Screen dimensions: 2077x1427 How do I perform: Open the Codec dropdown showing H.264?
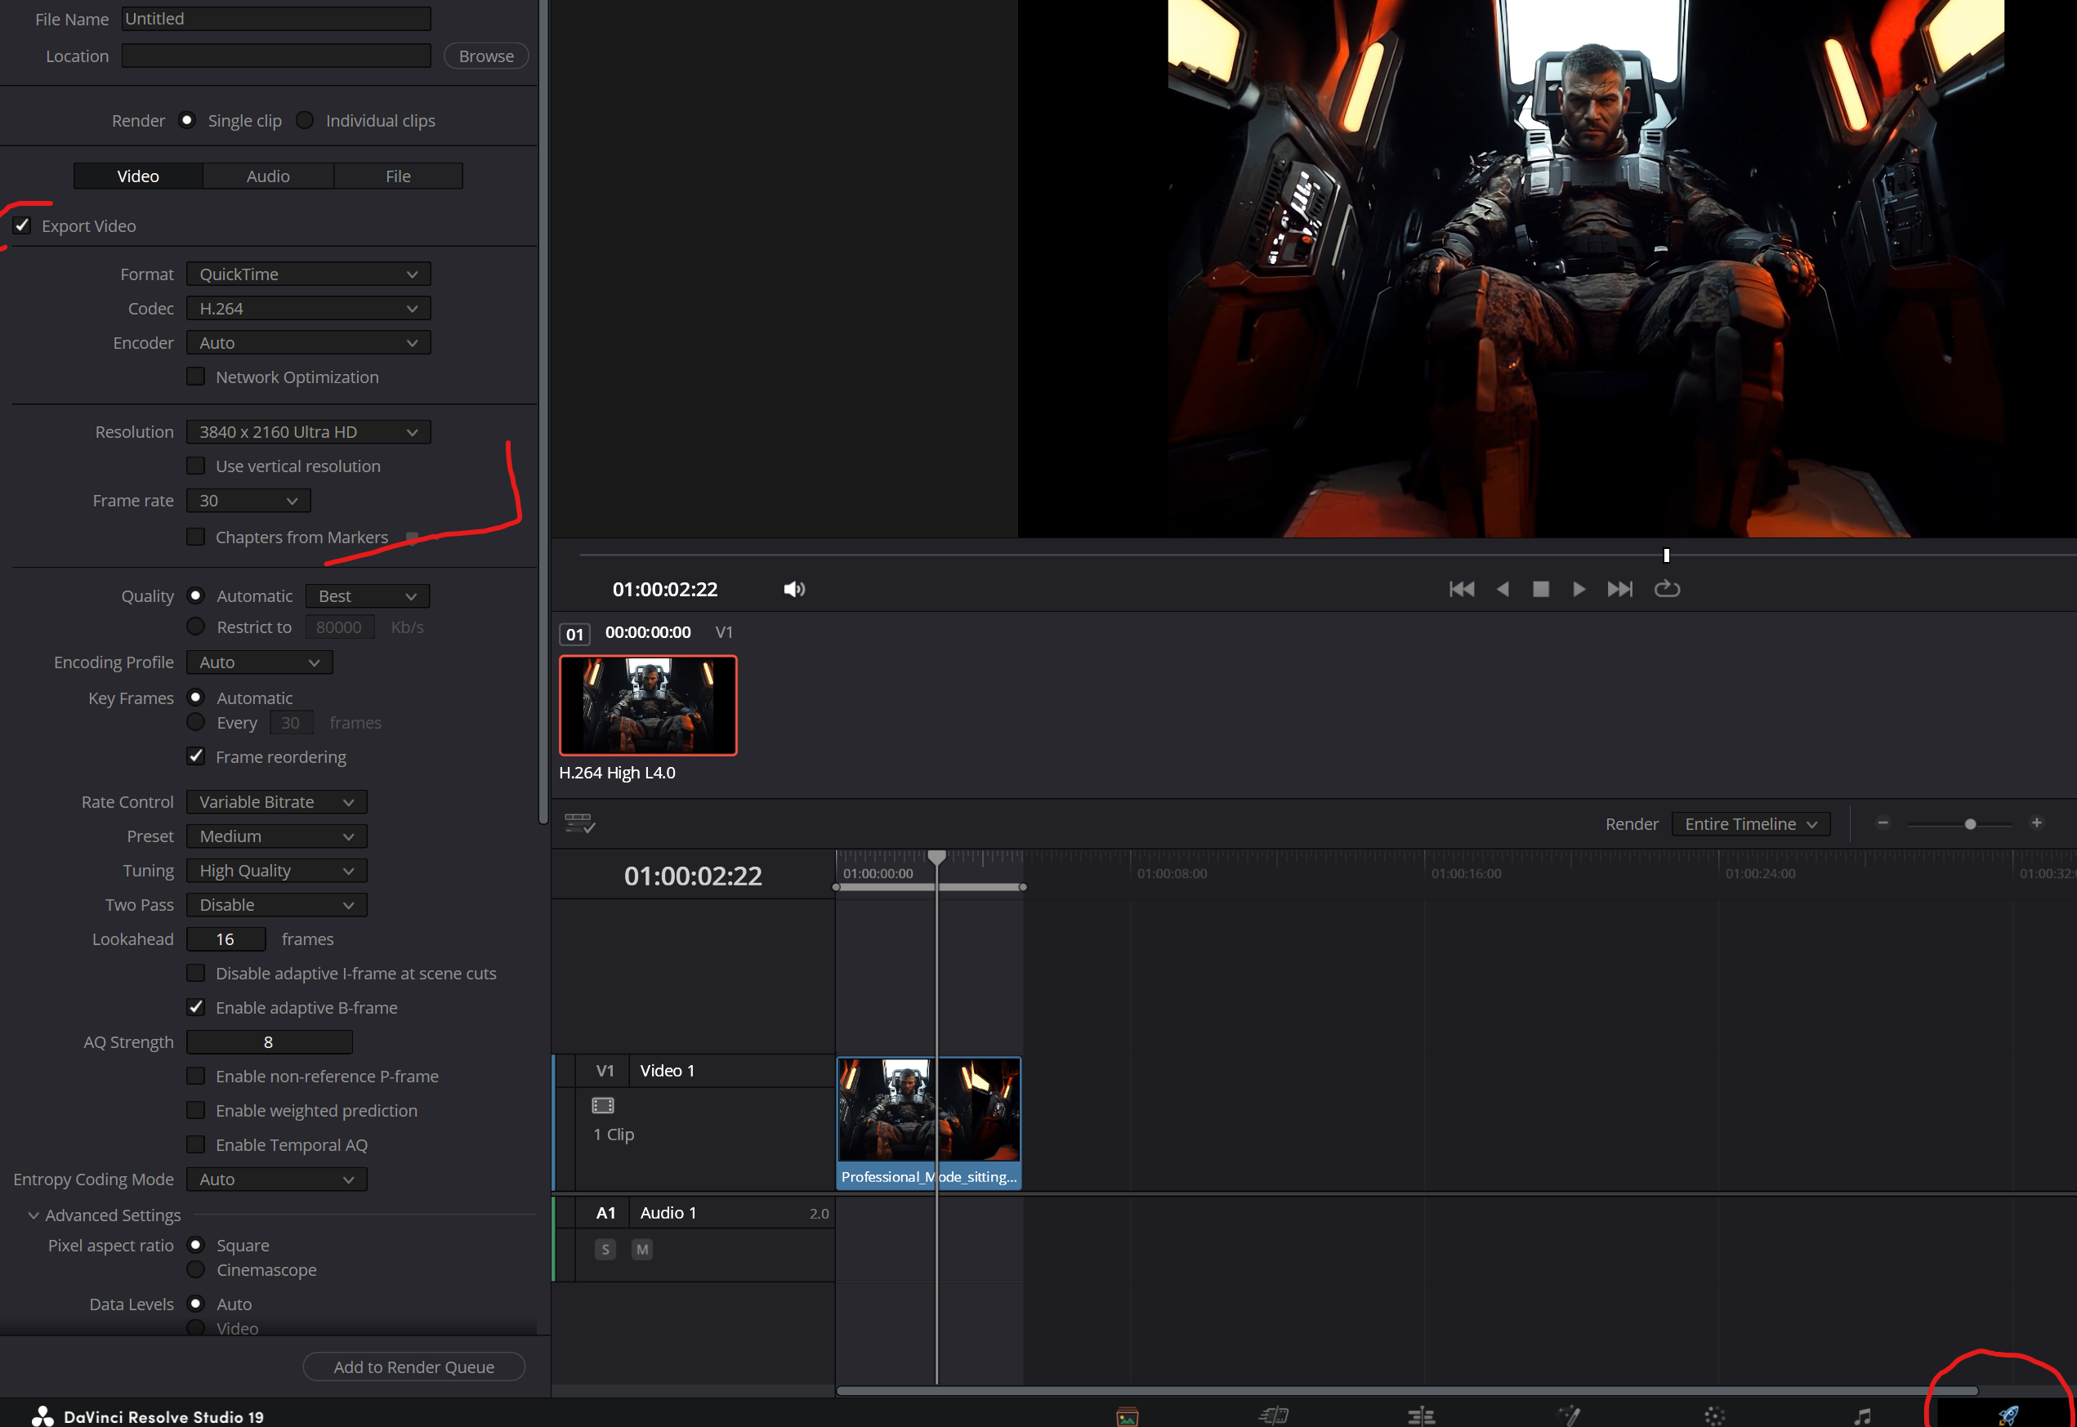(309, 309)
